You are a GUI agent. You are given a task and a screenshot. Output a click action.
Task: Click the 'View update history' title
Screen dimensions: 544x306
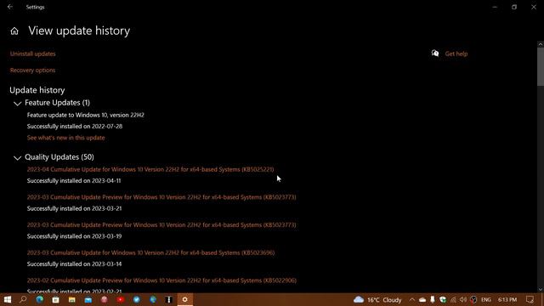tap(79, 31)
